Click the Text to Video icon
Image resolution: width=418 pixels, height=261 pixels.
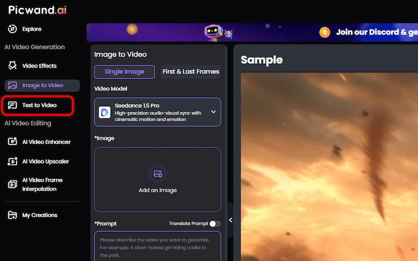tap(12, 105)
